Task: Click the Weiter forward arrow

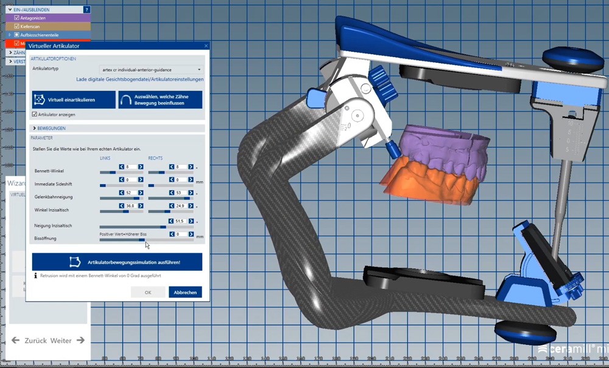Action: (x=80, y=341)
